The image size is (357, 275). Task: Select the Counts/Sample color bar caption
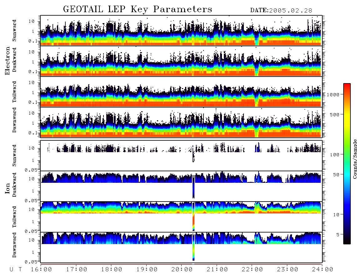[354, 159]
